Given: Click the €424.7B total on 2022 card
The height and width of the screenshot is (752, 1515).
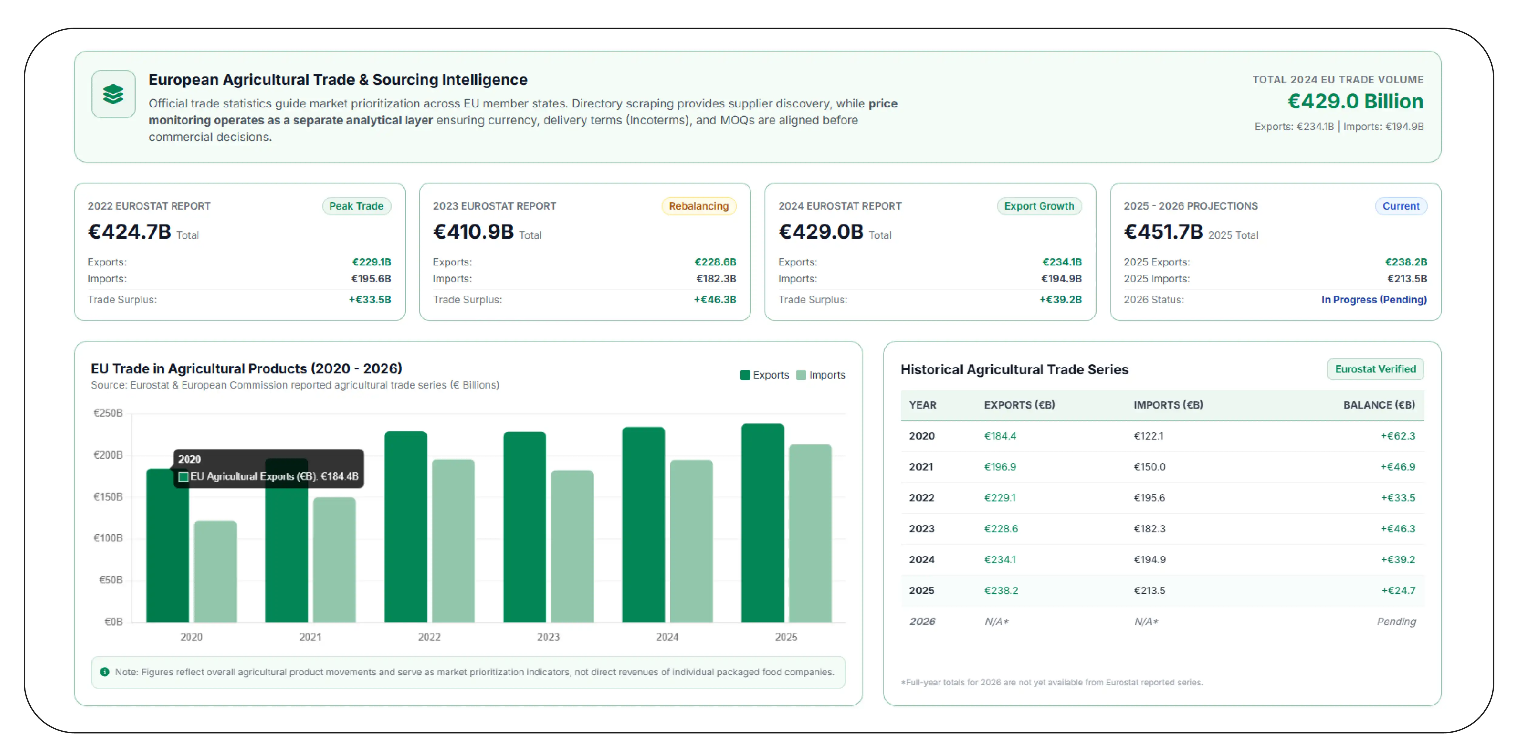Looking at the screenshot, I should 130,232.
